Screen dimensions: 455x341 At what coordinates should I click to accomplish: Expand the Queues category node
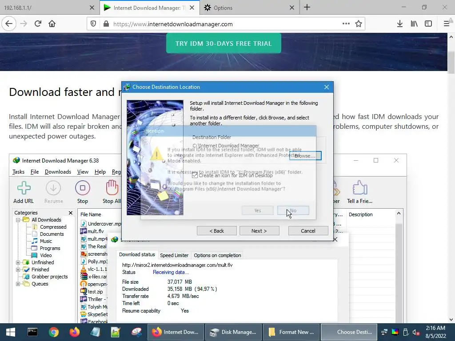pos(18,284)
